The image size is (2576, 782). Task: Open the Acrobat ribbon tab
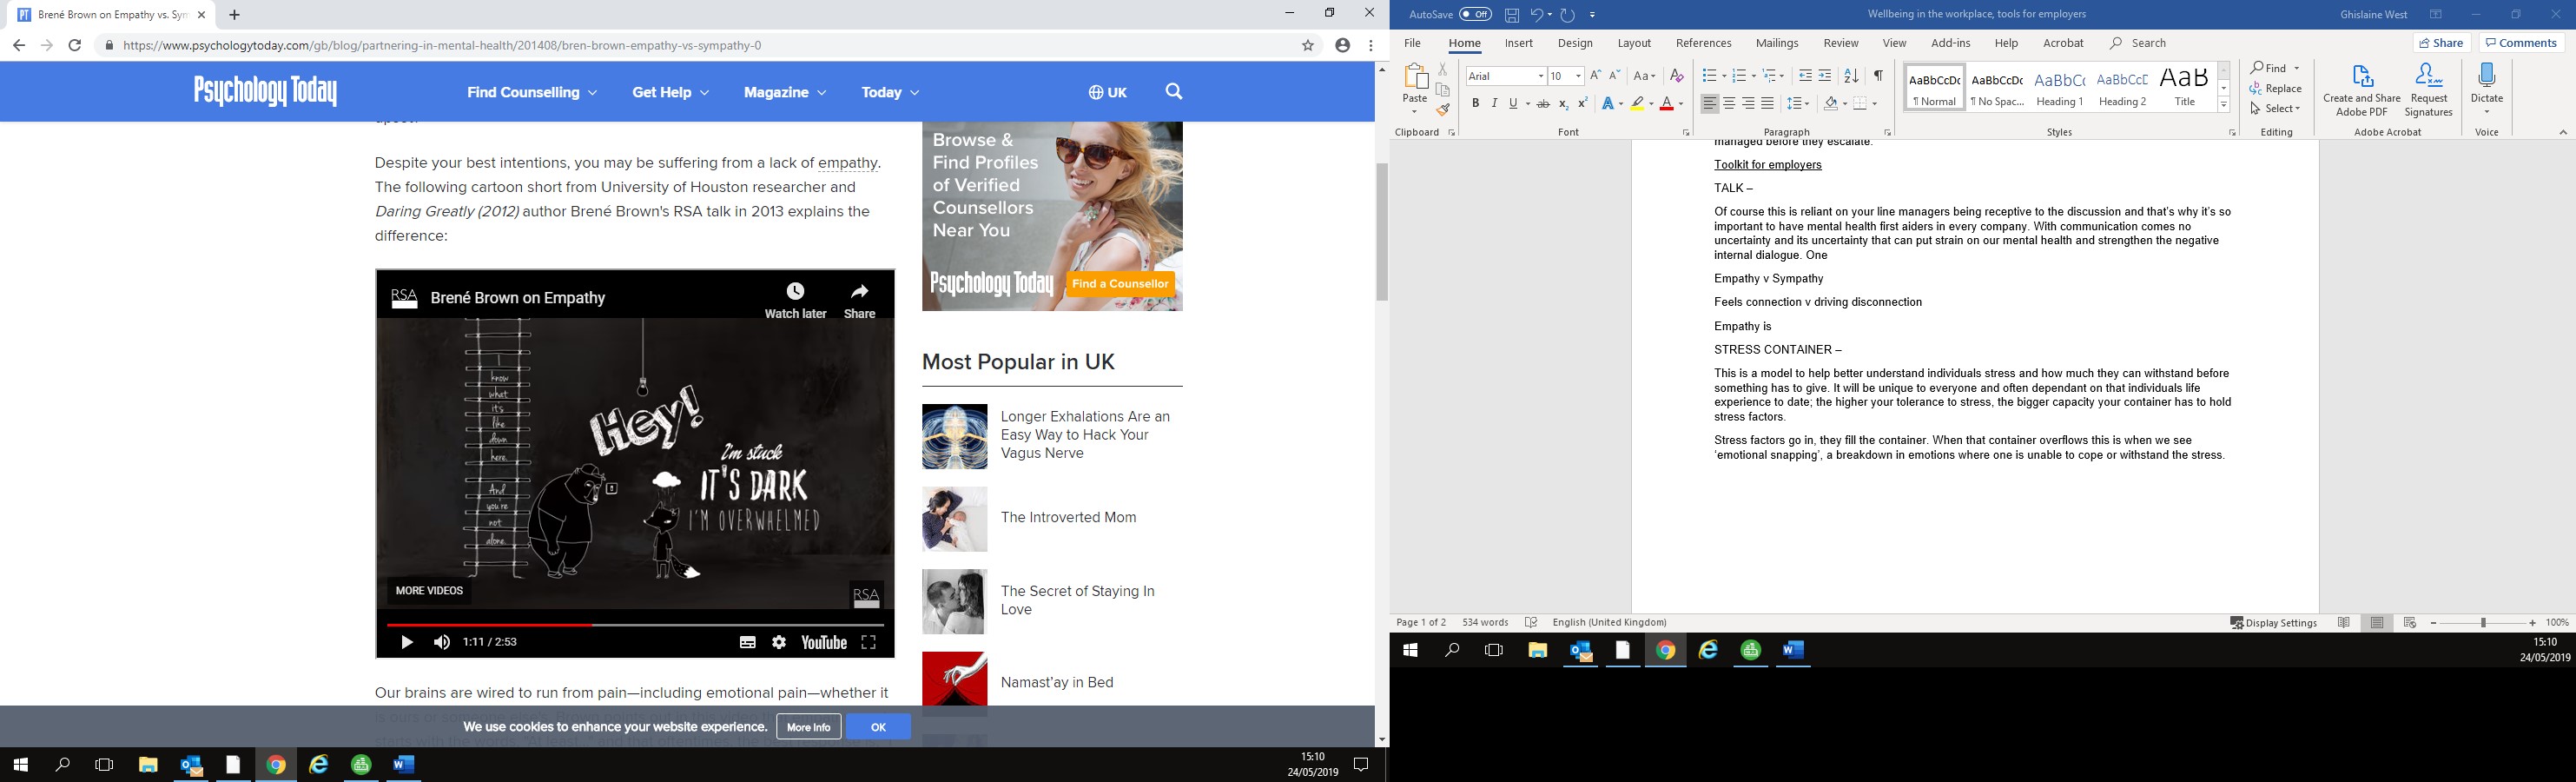(x=2063, y=43)
